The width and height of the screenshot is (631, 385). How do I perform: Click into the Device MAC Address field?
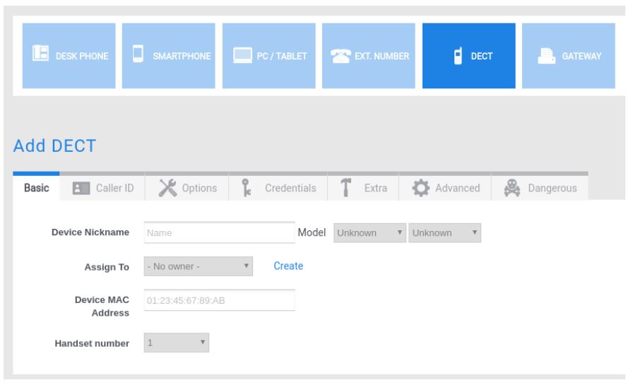[219, 300]
